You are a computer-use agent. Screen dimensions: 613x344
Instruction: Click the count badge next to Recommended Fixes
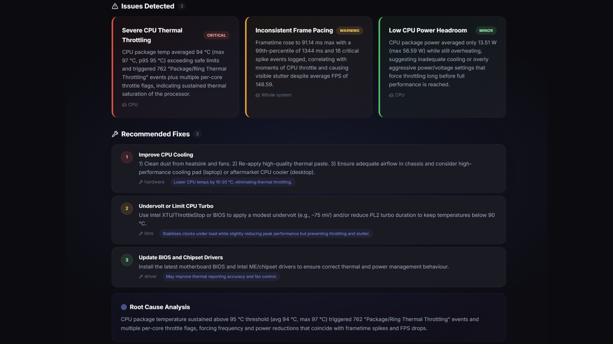(x=197, y=134)
